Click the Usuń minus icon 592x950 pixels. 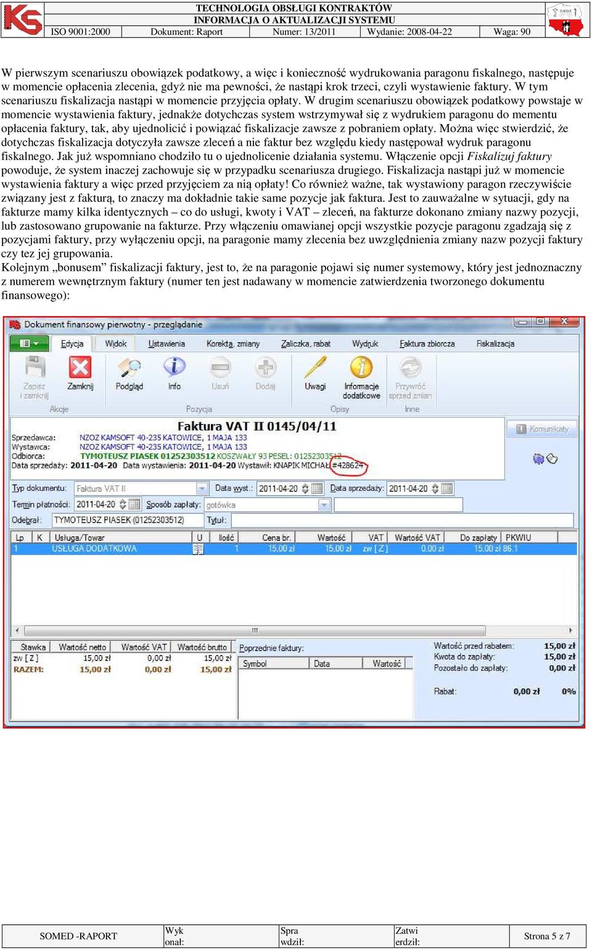click(x=220, y=367)
